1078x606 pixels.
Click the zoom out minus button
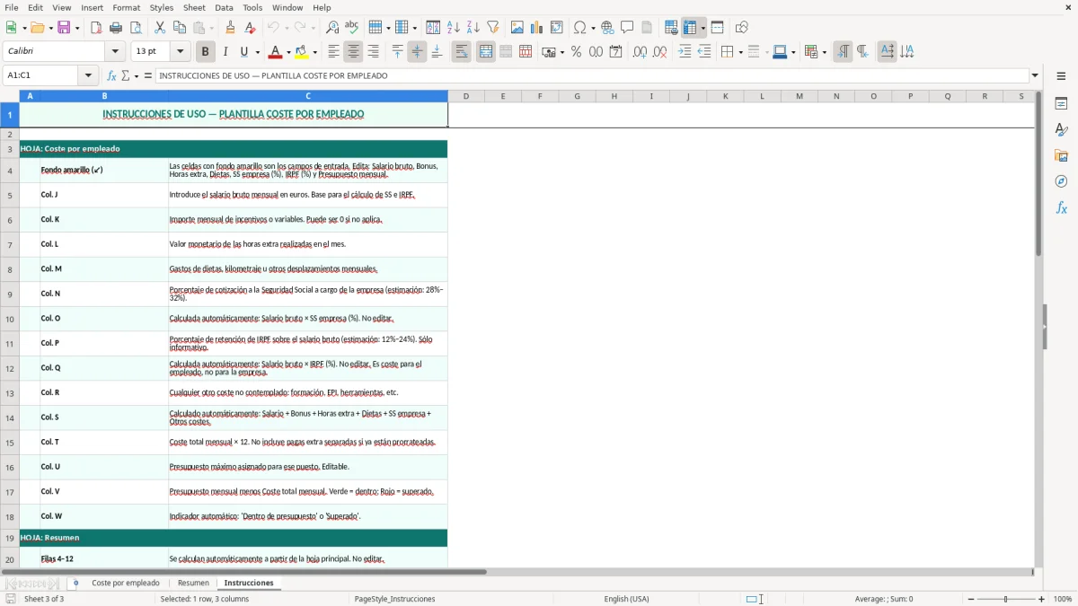point(971,599)
